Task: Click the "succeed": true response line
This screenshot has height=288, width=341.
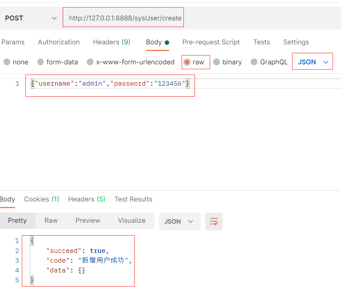Action: [x=77, y=251]
